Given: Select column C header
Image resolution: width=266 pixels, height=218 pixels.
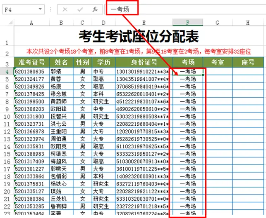Looking at the screenshot, I should tap(82, 23).
